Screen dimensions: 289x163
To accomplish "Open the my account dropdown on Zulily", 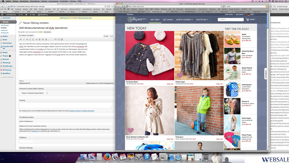I will tap(240, 14).
